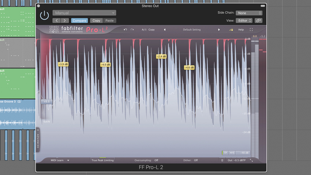Viewport: 311px width, 175px height.
Task: Toggle the plug-in power bypass button
Action: click(44, 15)
